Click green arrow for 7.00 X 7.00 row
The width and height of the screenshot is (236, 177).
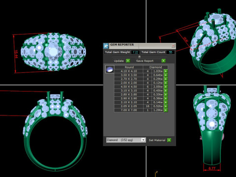166,110
